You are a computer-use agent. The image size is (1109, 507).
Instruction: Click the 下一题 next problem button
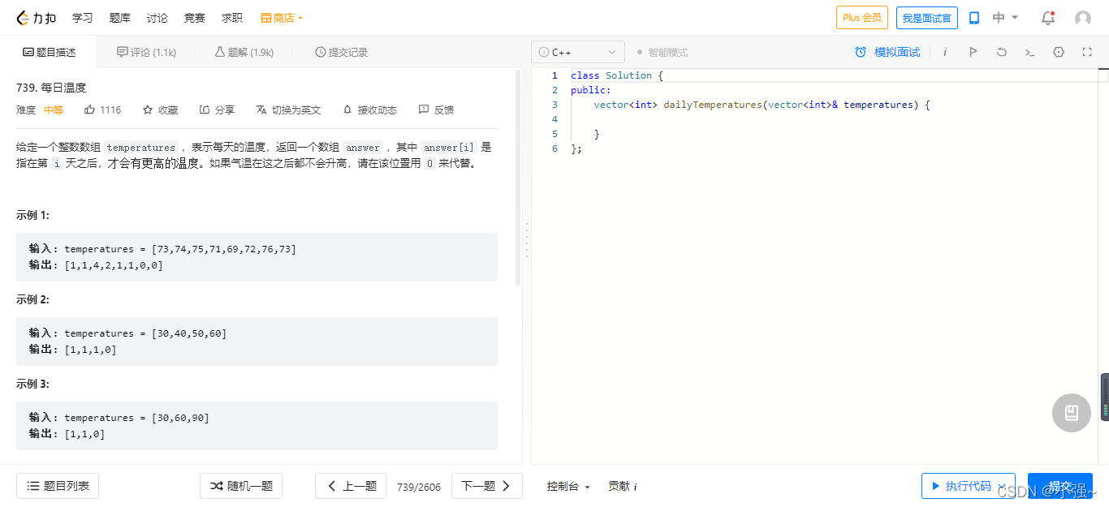point(486,486)
